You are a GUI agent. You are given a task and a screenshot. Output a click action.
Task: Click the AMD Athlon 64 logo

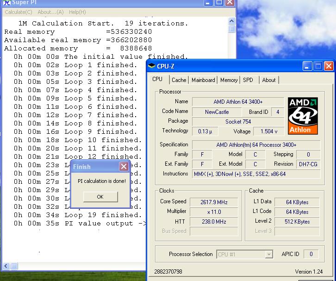coord(303,116)
